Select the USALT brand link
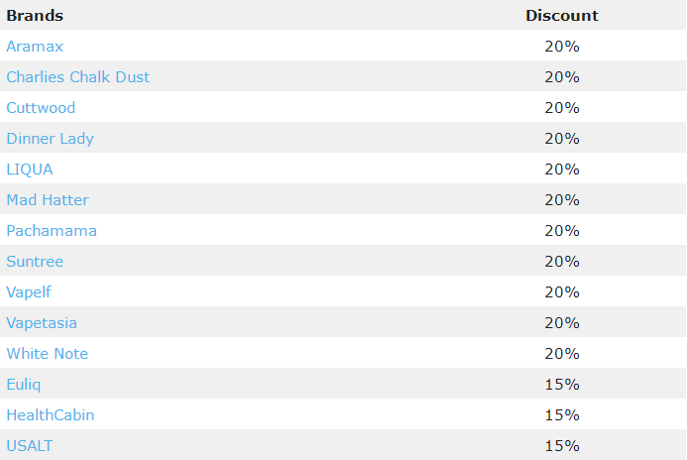The image size is (687, 460). 30,446
